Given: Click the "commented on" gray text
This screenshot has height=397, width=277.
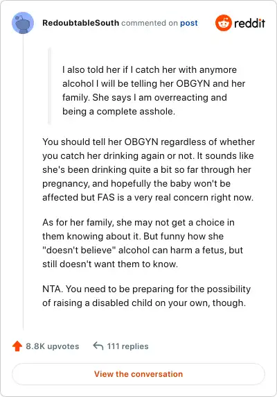Looking at the screenshot, I should click(x=150, y=23).
